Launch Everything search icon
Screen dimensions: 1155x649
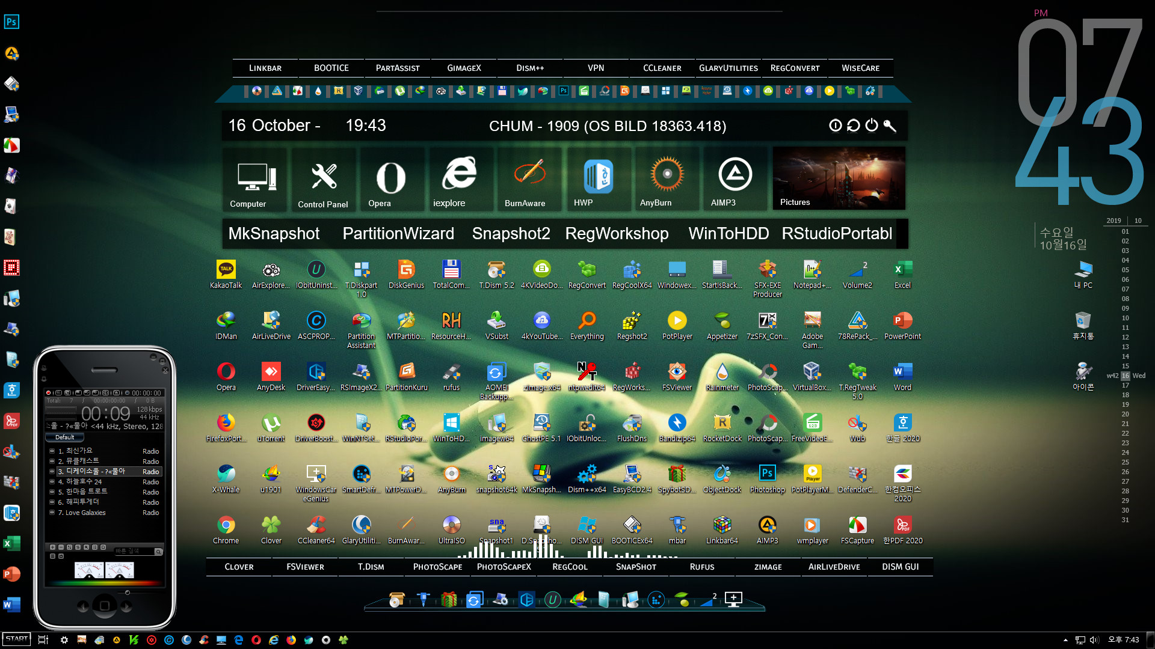pyautogui.click(x=587, y=325)
